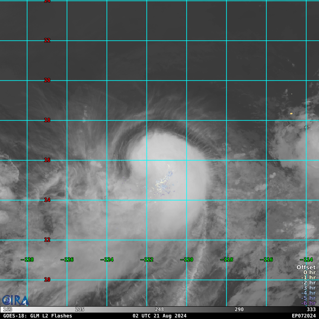Viewport: 319px width, 319px height.
Task: Click the GOES-18: GLM L2 Flashes title
Action: coord(37,316)
